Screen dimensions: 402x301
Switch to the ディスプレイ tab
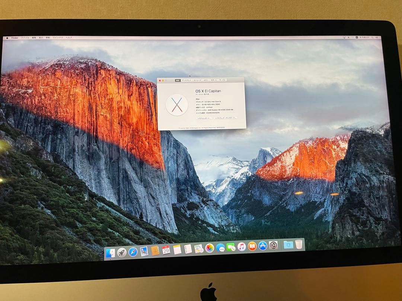[x=187, y=80]
